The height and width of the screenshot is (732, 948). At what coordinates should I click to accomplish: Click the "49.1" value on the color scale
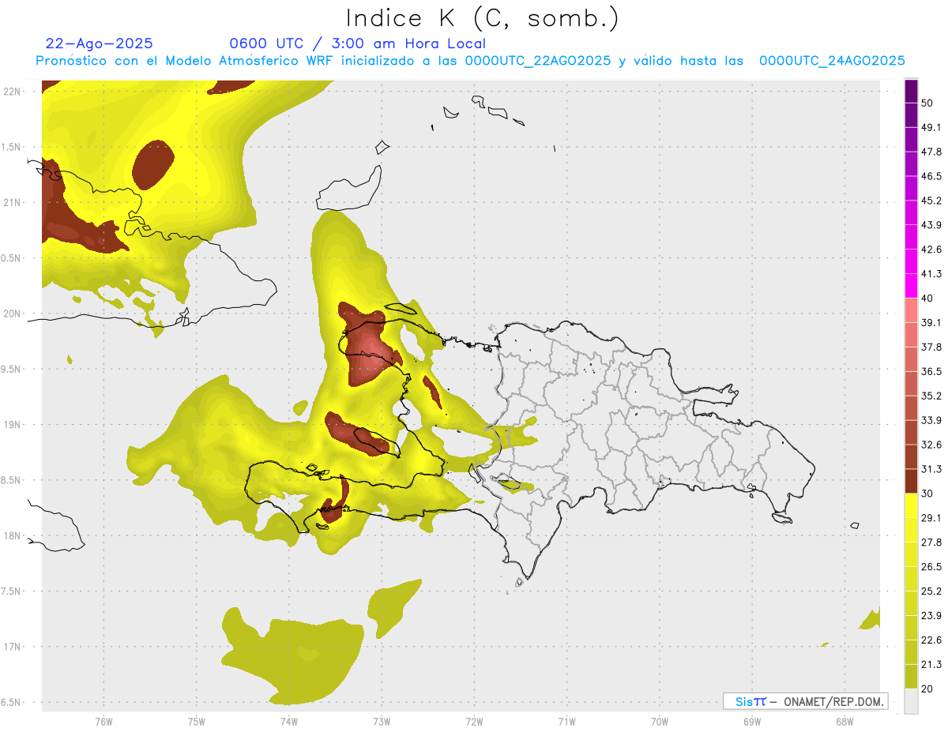[931, 127]
